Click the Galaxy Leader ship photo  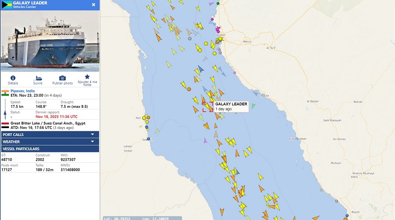point(50,41)
